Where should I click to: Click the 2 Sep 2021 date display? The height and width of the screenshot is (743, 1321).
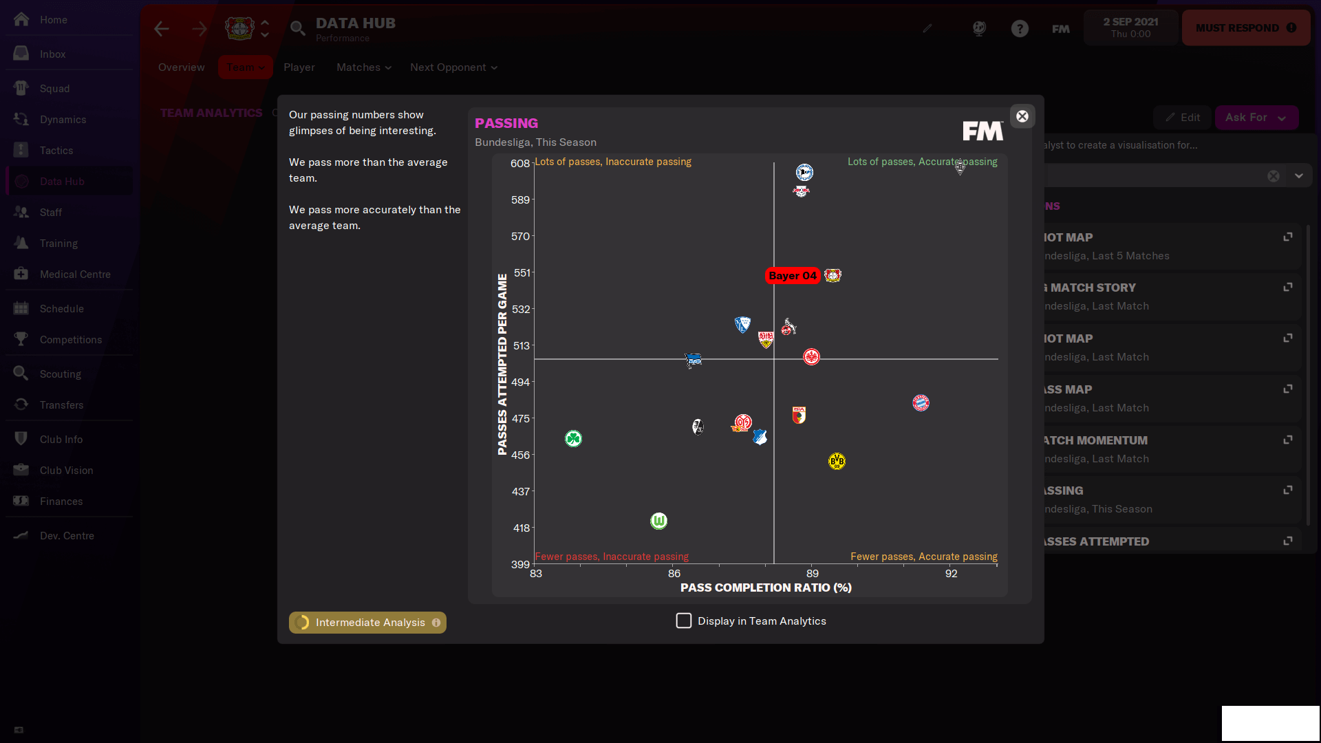pyautogui.click(x=1131, y=28)
